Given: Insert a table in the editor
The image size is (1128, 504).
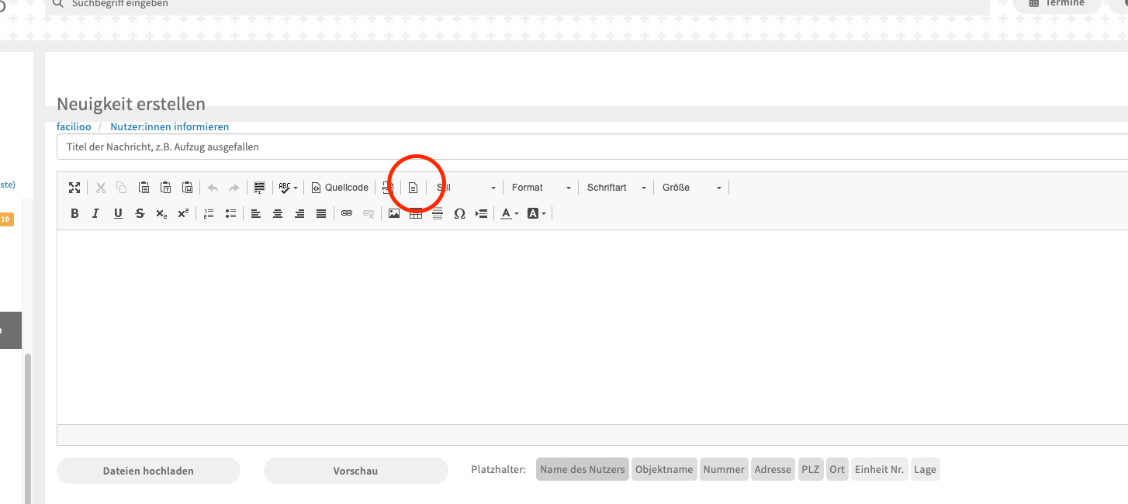Looking at the screenshot, I should coord(416,214).
